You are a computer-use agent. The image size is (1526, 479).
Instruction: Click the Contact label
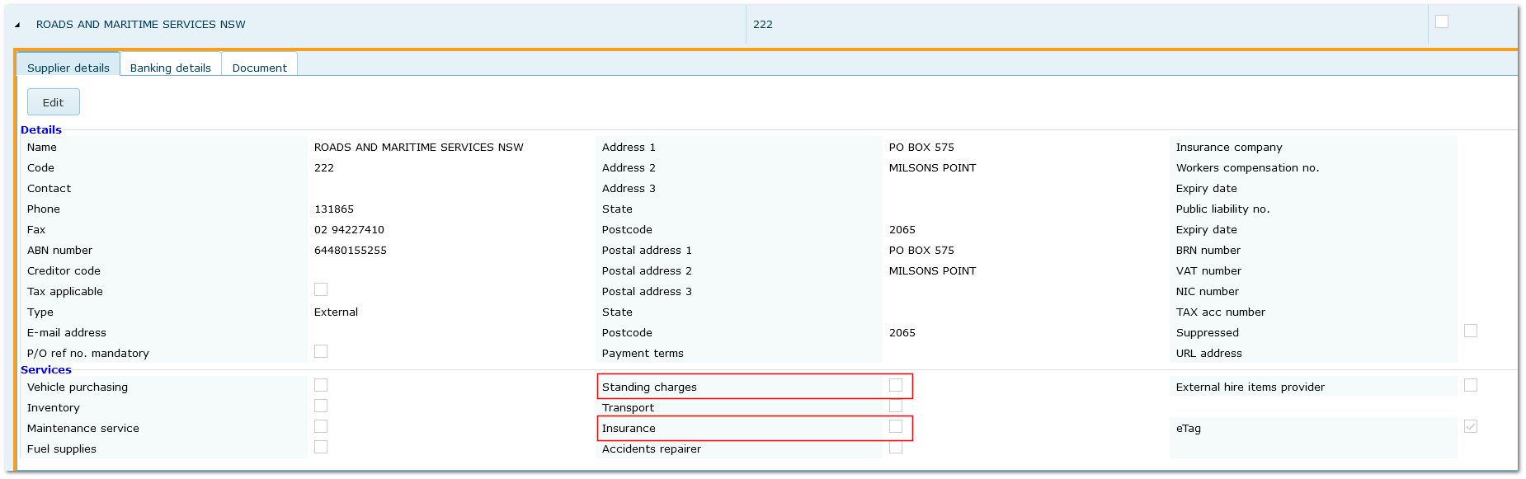(49, 189)
